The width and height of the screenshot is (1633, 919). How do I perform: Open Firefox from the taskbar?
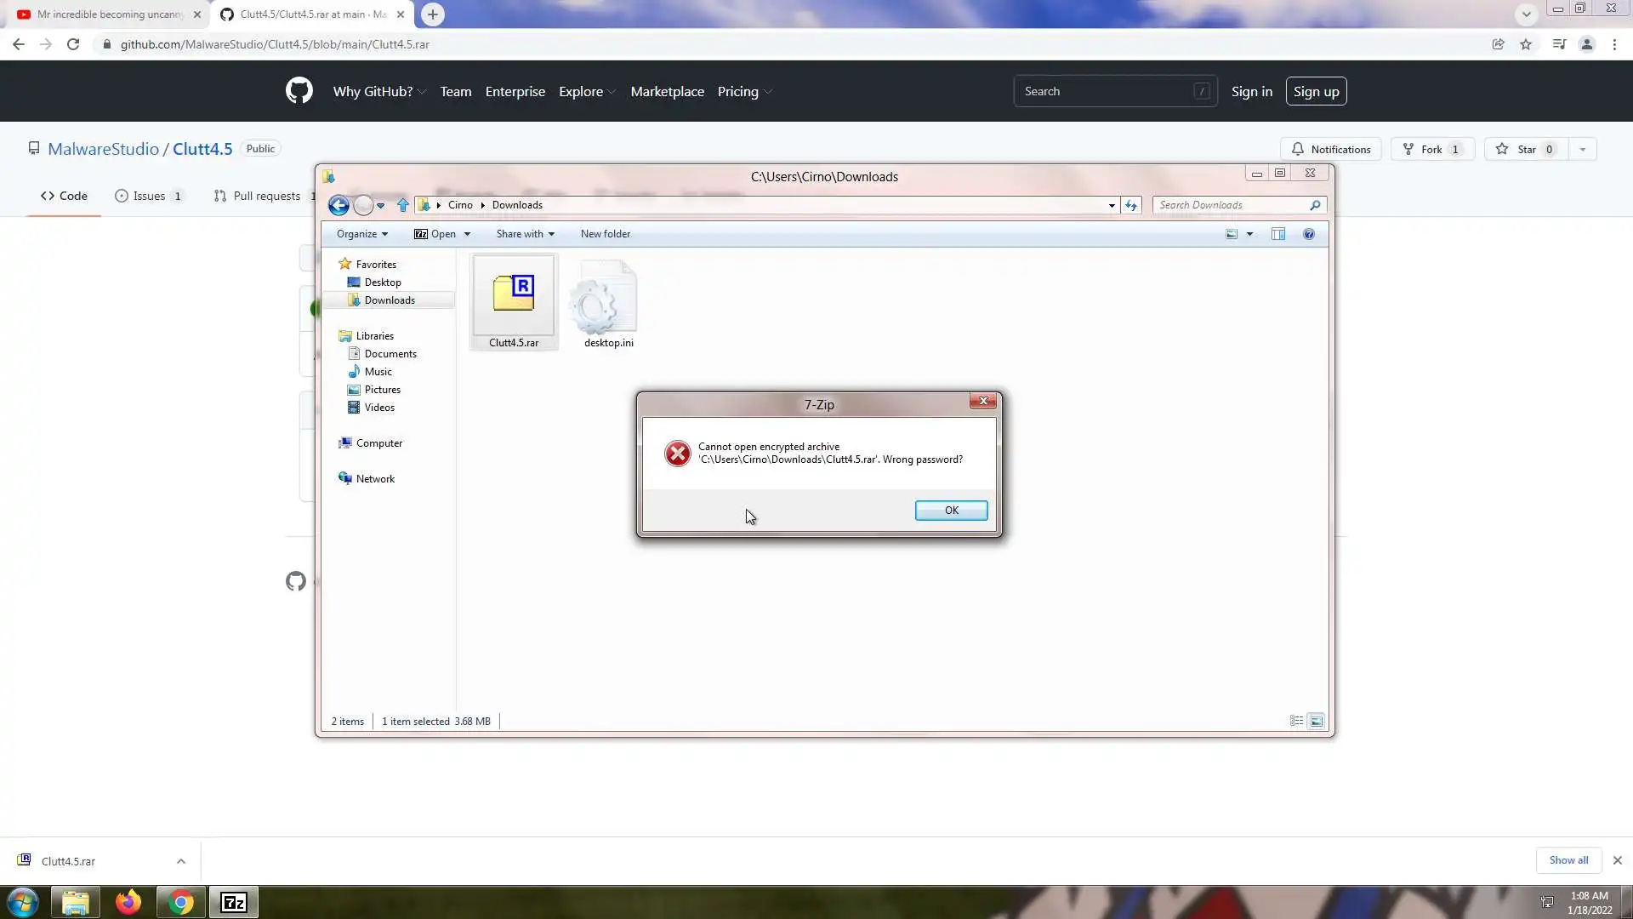click(x=128, y=902)
